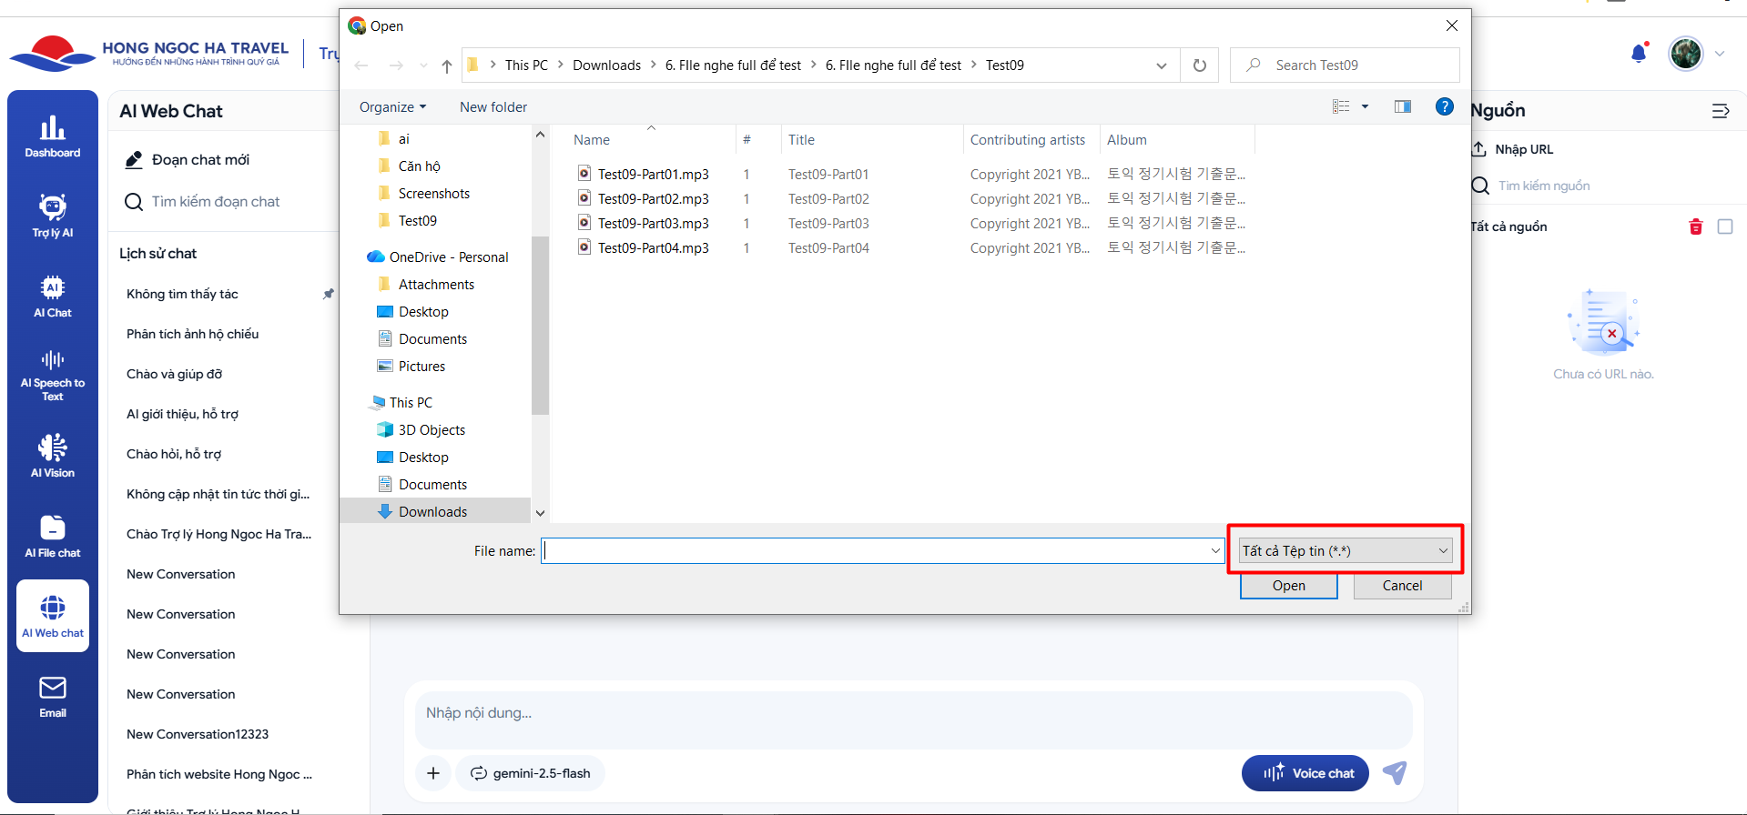Open the Dashboard sidebar icon
Screen dimensions: 1747x815
click(53, 136)
